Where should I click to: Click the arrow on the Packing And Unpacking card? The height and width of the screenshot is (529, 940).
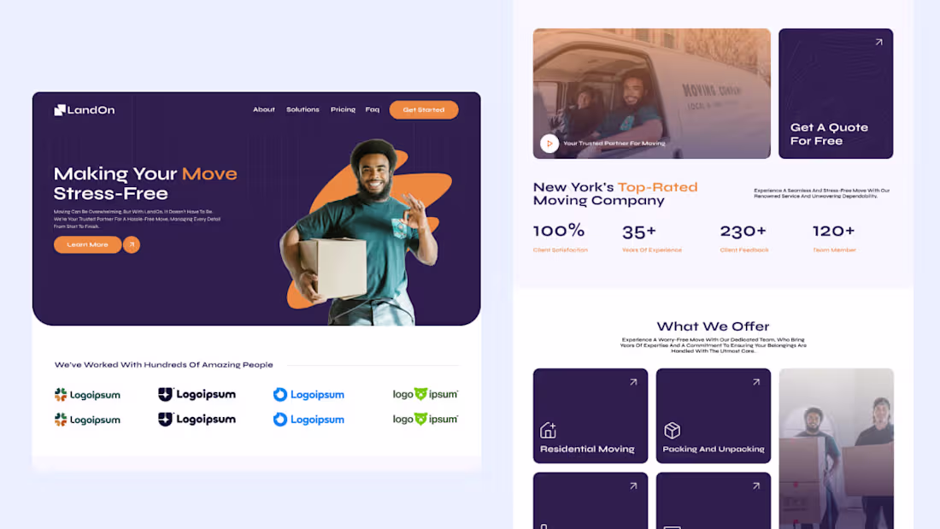[756, 382]
